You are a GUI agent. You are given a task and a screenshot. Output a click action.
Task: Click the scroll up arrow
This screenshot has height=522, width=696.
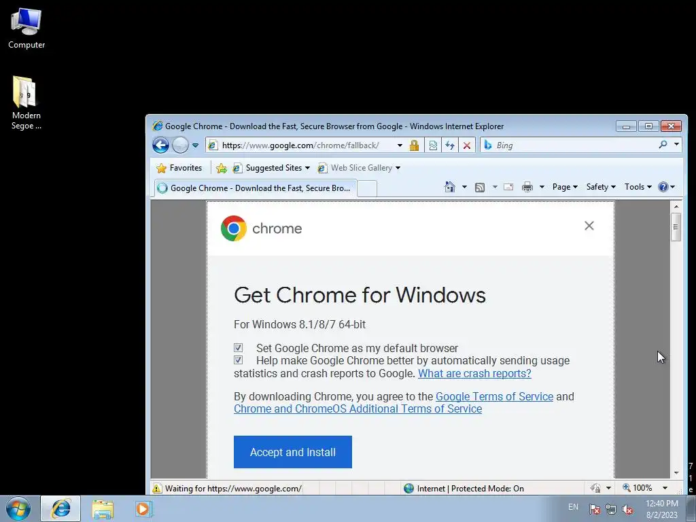pos(676,207)
